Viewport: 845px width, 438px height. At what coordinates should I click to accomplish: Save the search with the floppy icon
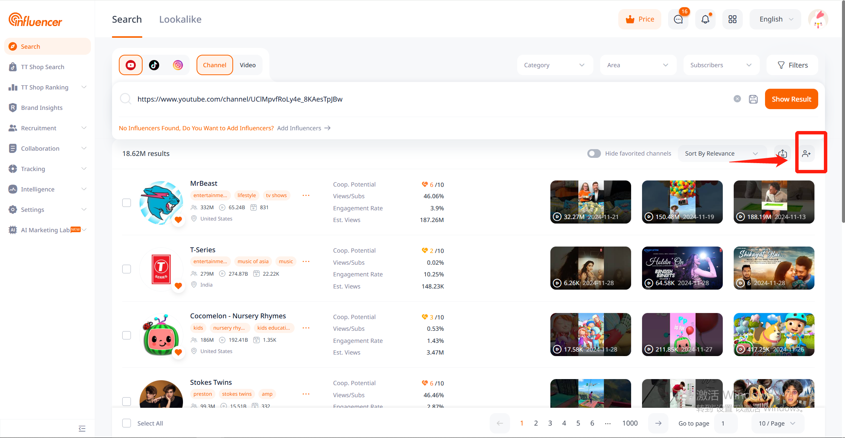tap(753, 99)
